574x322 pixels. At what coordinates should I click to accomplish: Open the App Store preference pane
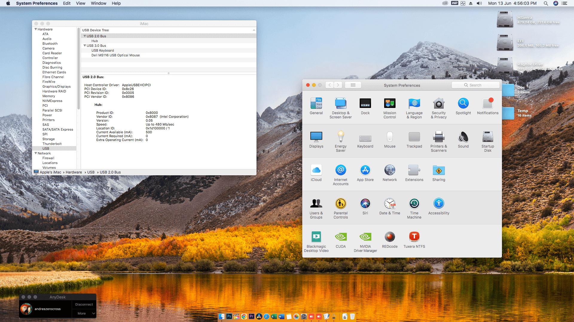tap(365, 173)
